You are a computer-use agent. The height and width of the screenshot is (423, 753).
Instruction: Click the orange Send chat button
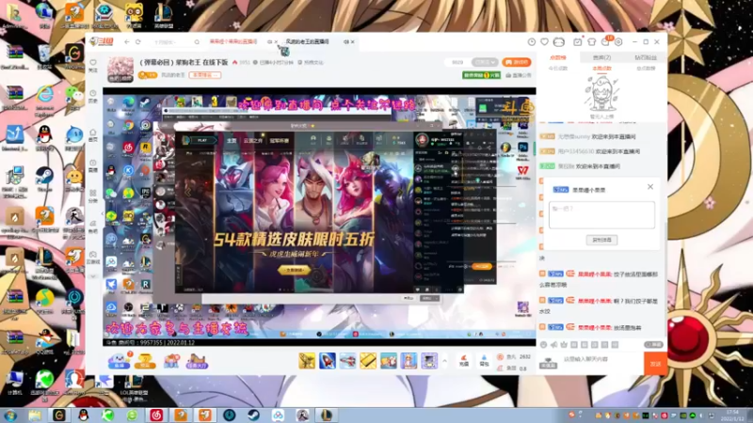click(655, 364)
